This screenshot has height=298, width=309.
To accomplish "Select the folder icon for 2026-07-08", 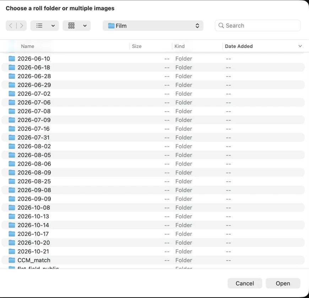I will tap(12, 111).
